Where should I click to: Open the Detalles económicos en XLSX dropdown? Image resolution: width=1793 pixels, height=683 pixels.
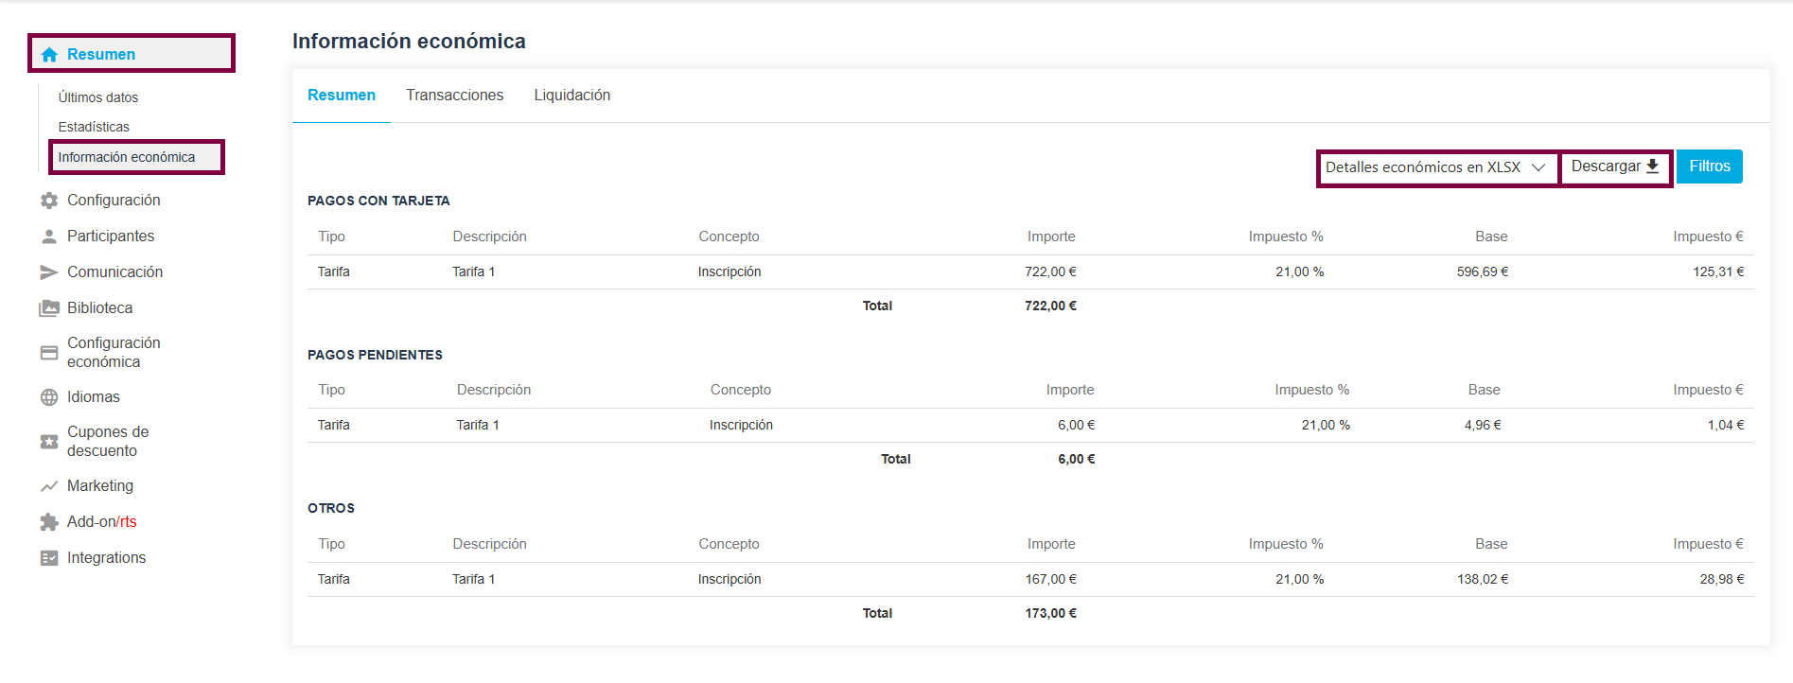tap(1435, 167)
